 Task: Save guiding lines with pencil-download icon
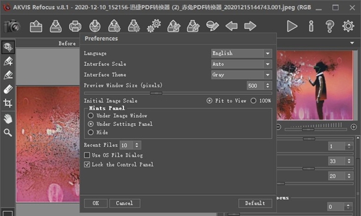[193, 26]
